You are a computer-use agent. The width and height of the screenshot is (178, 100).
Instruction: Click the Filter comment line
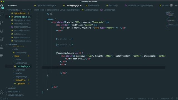tap(64, 39)
